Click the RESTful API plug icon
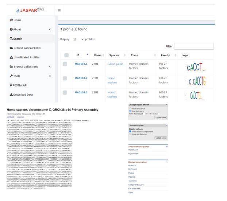This screenshot has height=201, width=227. [x=11, y=85]
